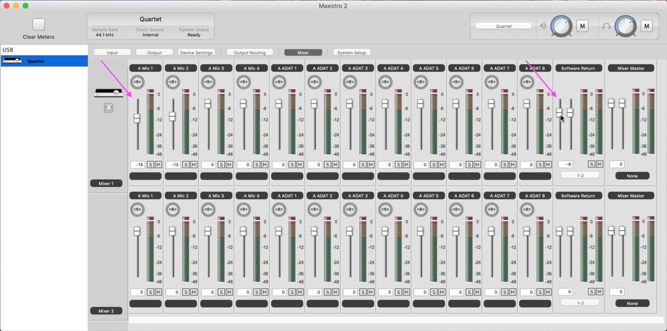
Task: Open the None output selector under Mixer Master
Action: pos(632,175)
